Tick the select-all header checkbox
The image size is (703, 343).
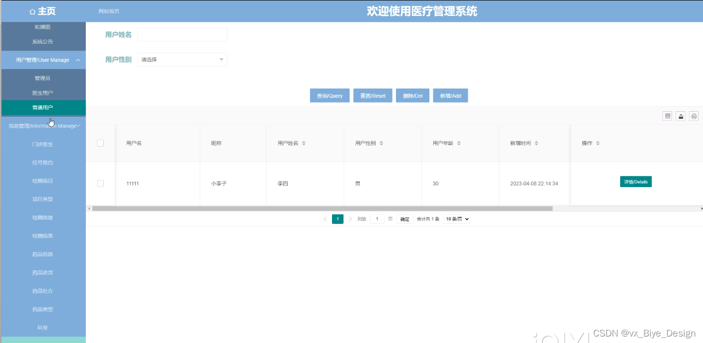click(100, 143)
